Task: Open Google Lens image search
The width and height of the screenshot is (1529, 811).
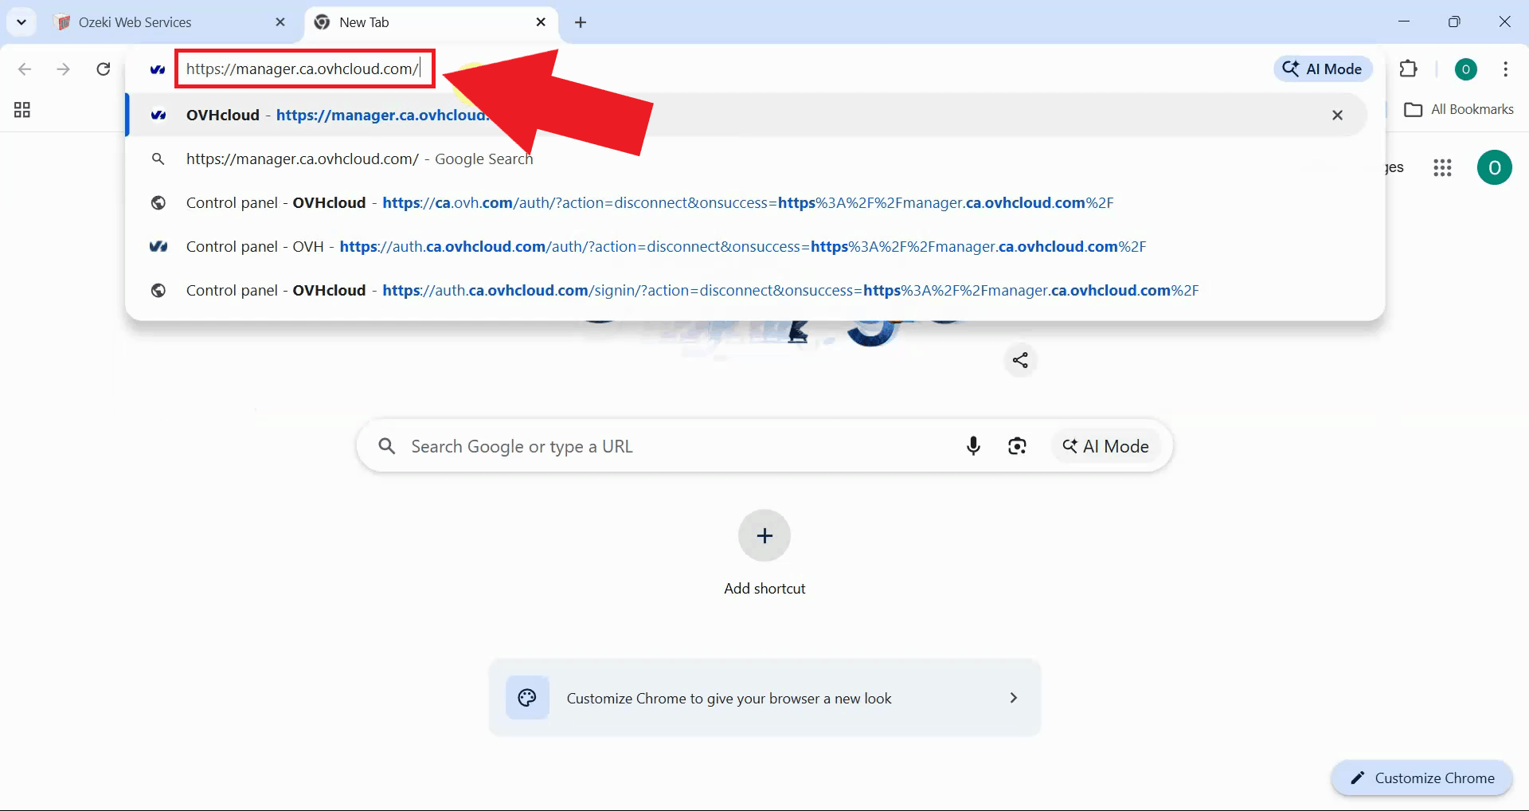Action: coord(1018,446)
